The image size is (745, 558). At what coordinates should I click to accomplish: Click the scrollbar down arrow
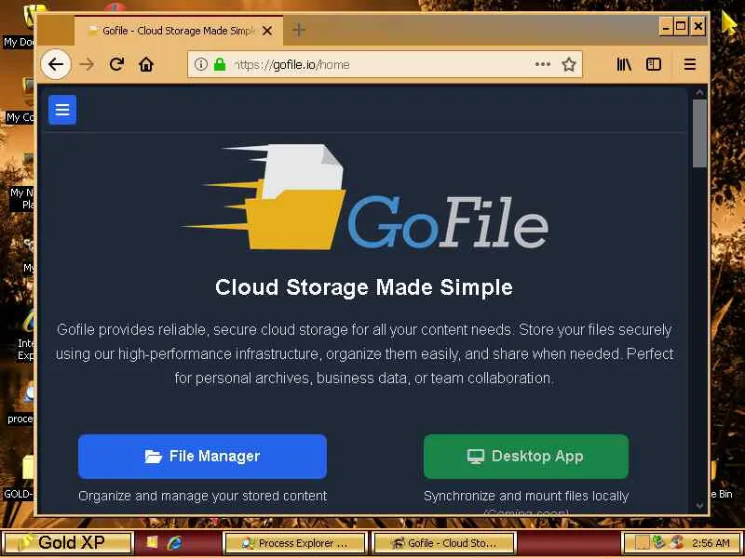point(699,506)
